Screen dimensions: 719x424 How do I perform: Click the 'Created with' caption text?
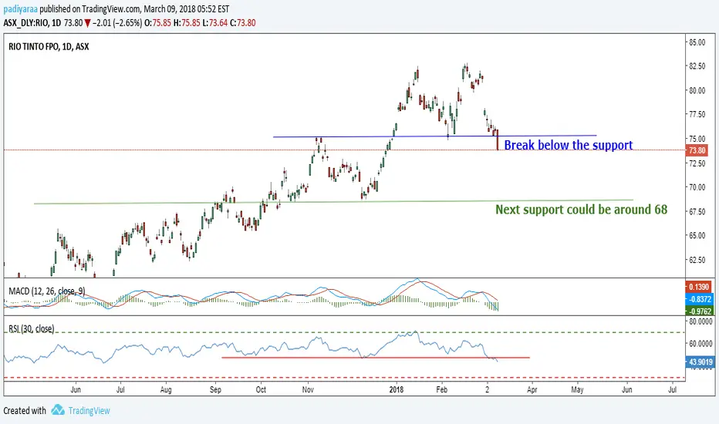pos(25,411)
